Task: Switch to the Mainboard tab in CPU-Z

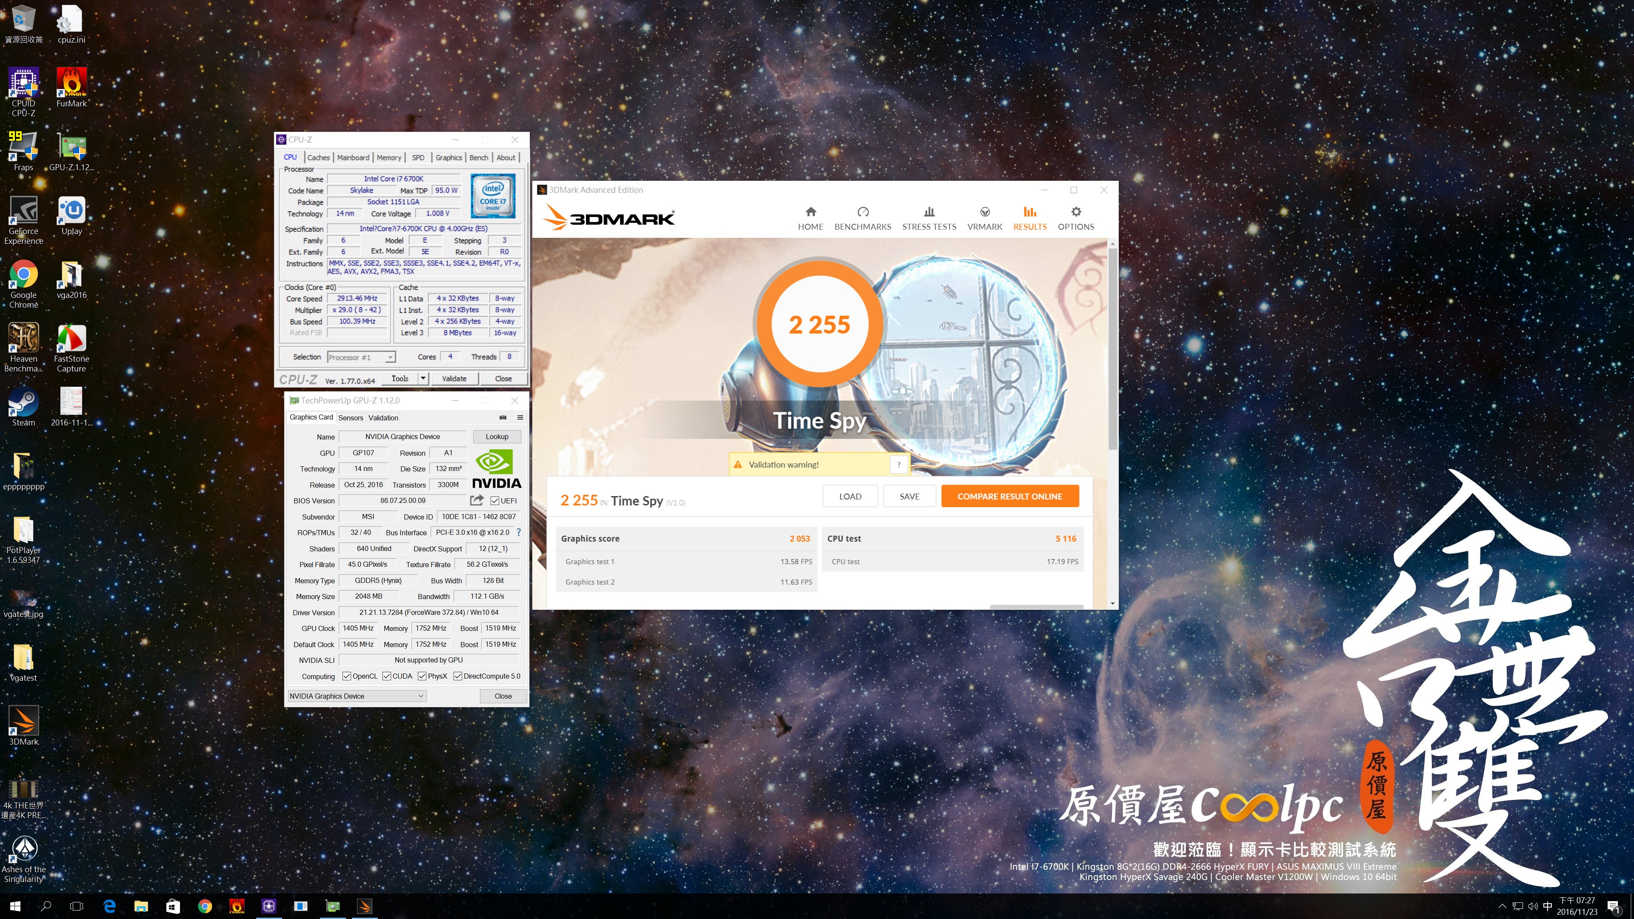Action: coord(353,157)
